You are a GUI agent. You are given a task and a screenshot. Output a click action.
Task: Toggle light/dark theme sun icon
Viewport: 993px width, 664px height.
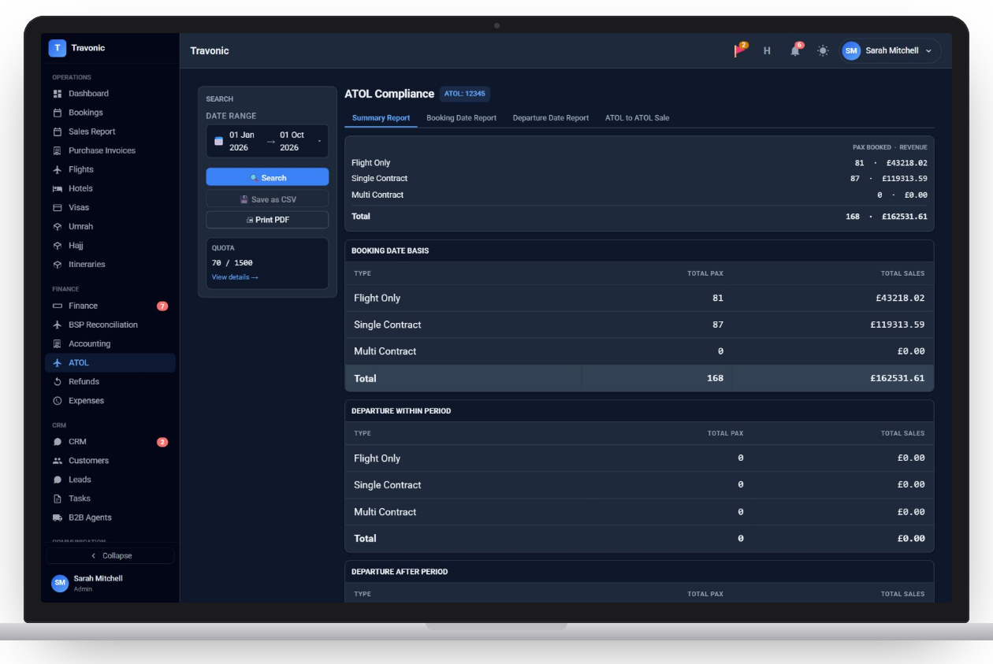[823, 50]
